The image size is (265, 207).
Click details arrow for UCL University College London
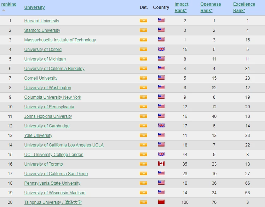pyautogui.click(x=143, y=154)
